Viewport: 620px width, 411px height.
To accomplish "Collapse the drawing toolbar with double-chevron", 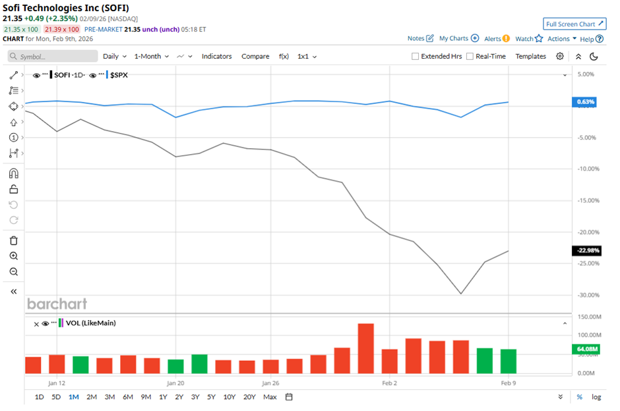I will (x=13, y=291).
